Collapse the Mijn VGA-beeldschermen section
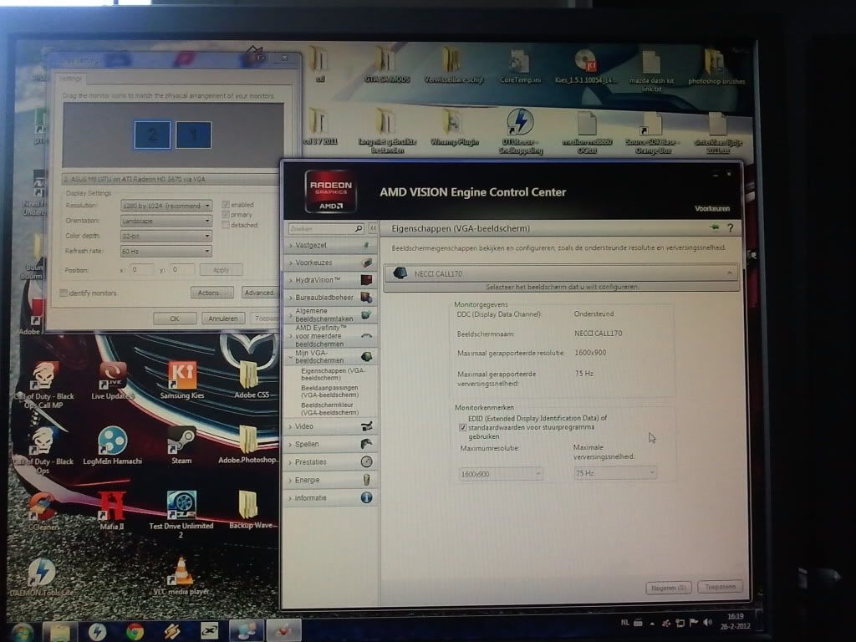The image size is (856, 642). coord(331,356)
